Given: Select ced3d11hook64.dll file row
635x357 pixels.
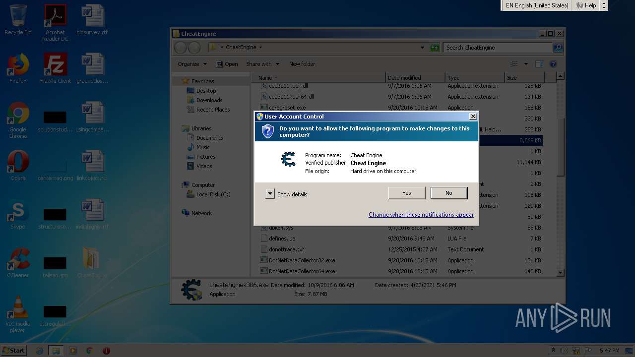Looking at the screenshot, I should pos(401,97).
